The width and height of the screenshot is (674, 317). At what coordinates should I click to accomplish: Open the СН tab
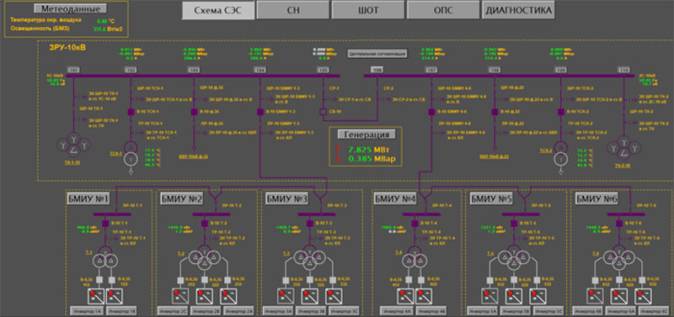click(292, 10)
